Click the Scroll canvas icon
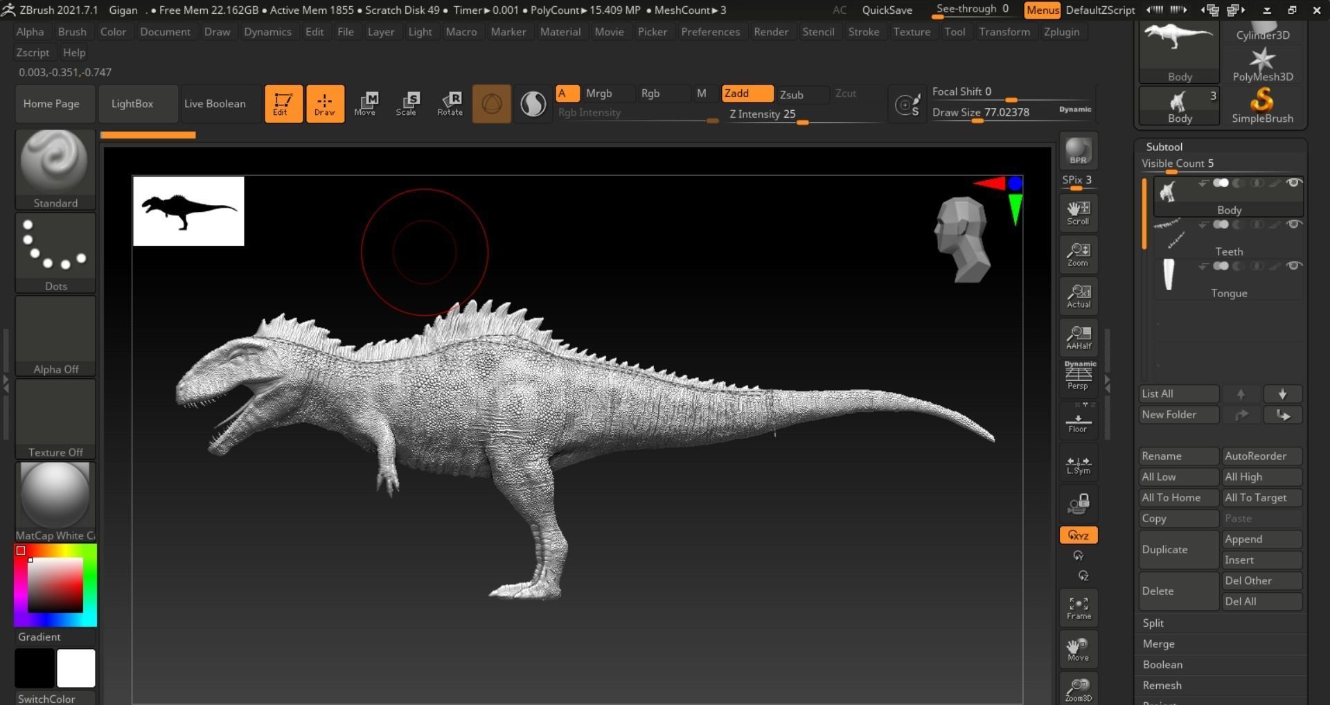Viewport: 1330px width, 705px height. pyautogui.click(x=1078, y=213)
